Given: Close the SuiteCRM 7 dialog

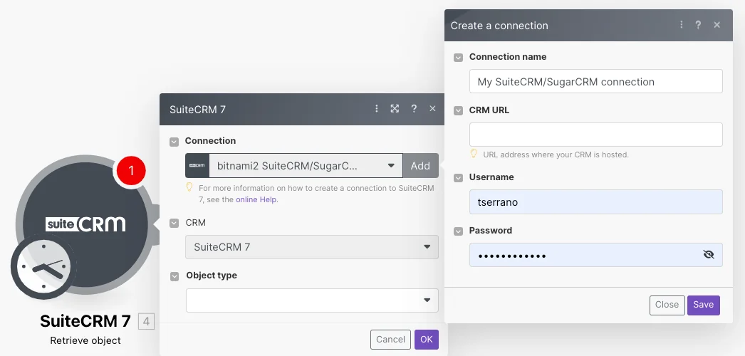Looking at the screenshot, I should [x=432, y=109].
